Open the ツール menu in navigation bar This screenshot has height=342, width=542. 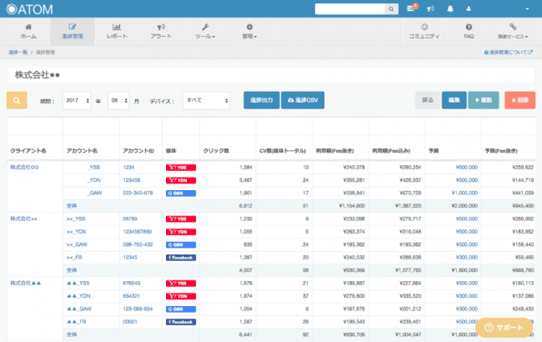point(204,32)
